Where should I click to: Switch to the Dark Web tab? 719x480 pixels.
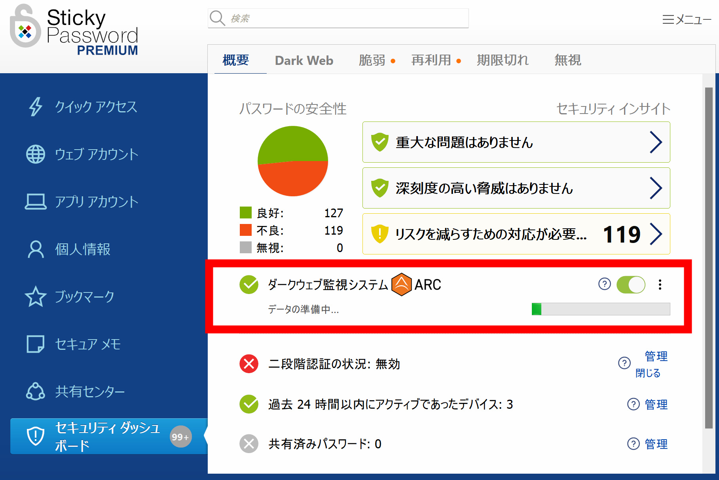[304, 61]
